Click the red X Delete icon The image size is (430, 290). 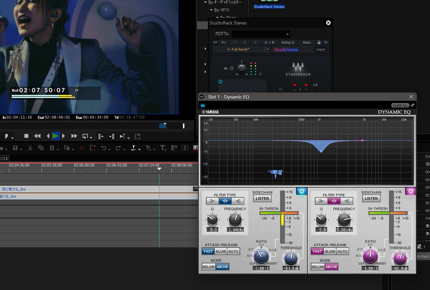pos(82,148)
